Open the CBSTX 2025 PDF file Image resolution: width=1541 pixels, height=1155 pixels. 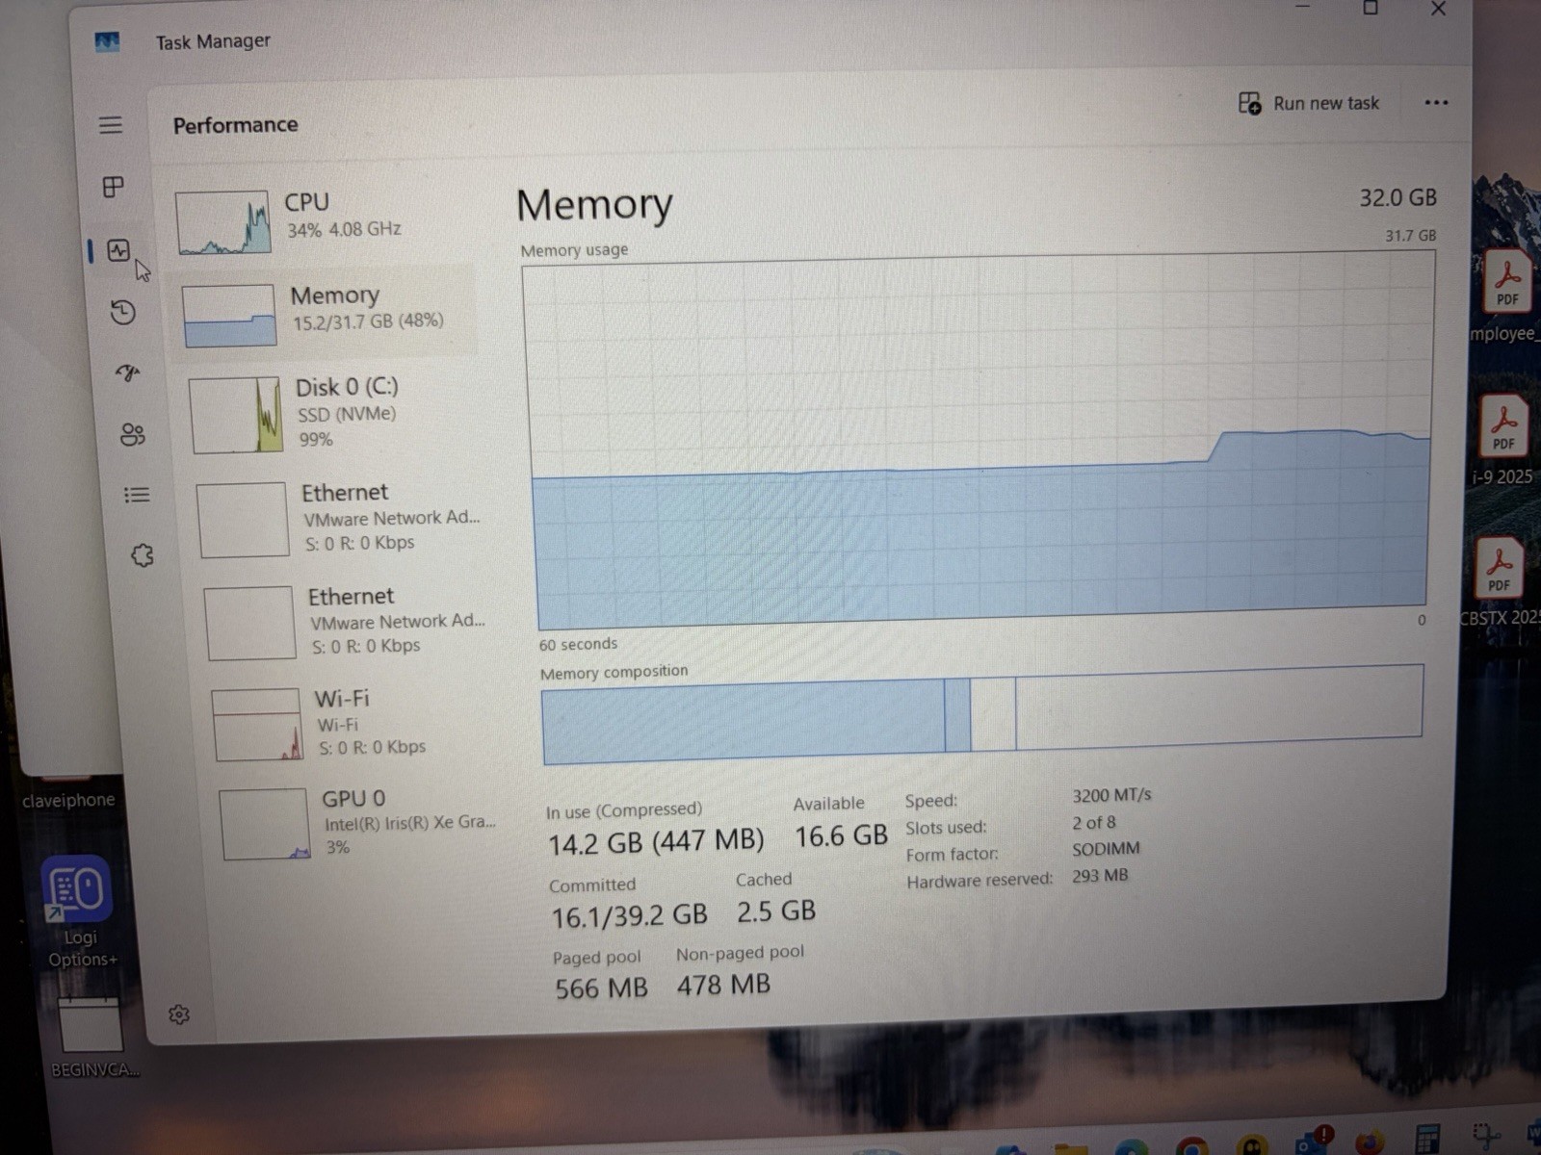tap(1500, 580)
